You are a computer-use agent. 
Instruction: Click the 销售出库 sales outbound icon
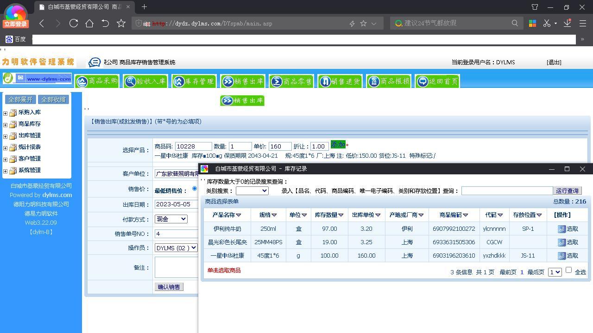pyautogui.click(x=242, y=81)
